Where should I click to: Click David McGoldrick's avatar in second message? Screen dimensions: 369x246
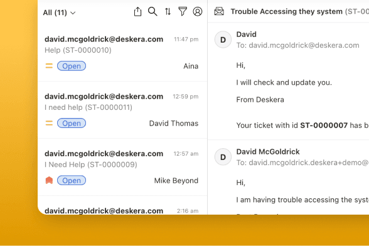223,157
